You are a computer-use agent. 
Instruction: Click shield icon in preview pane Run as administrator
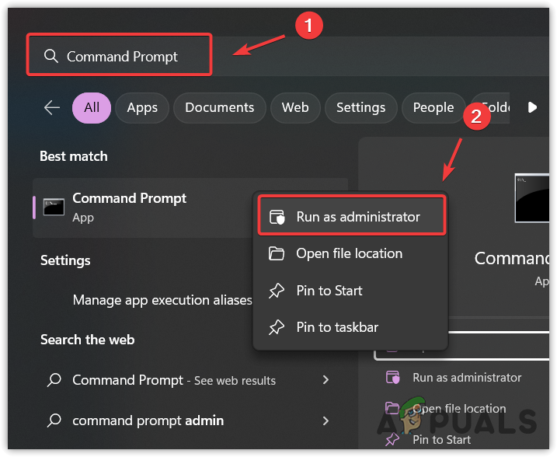point(393,378)
